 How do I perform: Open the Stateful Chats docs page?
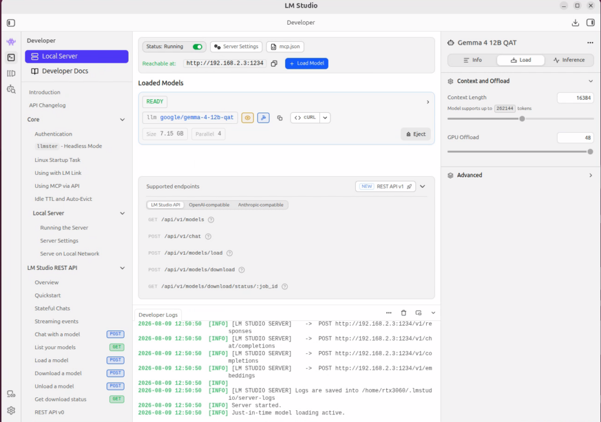coord(52,309)
